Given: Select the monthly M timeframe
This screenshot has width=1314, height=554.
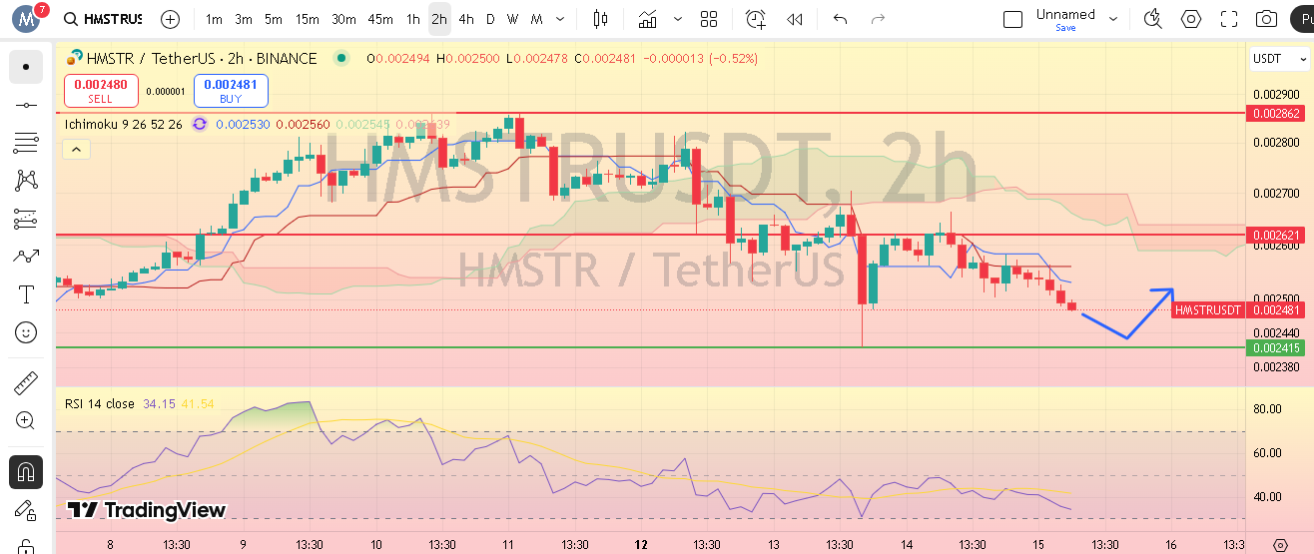Looking at the screenshot, I should pos(536,19).
